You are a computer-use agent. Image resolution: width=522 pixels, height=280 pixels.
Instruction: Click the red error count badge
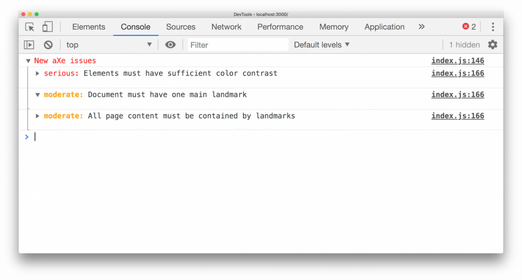click(x=469, y=27)
